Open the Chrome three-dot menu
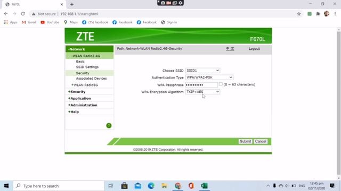 coord(335,14)
